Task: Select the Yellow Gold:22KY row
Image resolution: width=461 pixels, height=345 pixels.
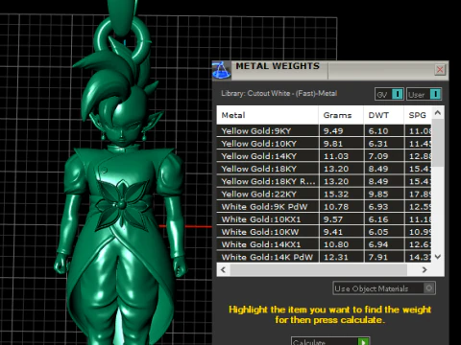Action: pos(324,194)
